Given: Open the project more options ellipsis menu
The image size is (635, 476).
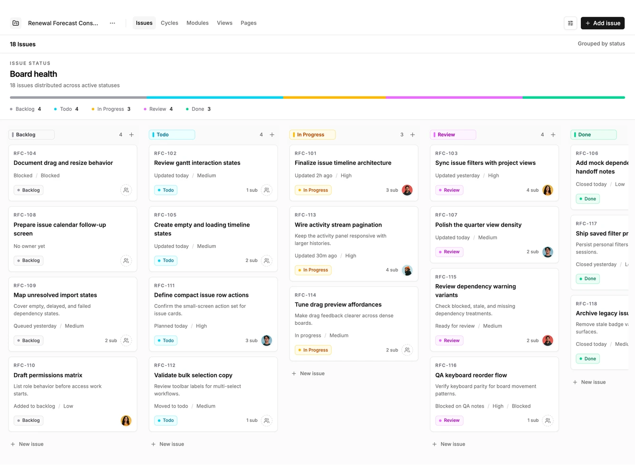Looking at the screenshot, I should (x=112, y=23).
